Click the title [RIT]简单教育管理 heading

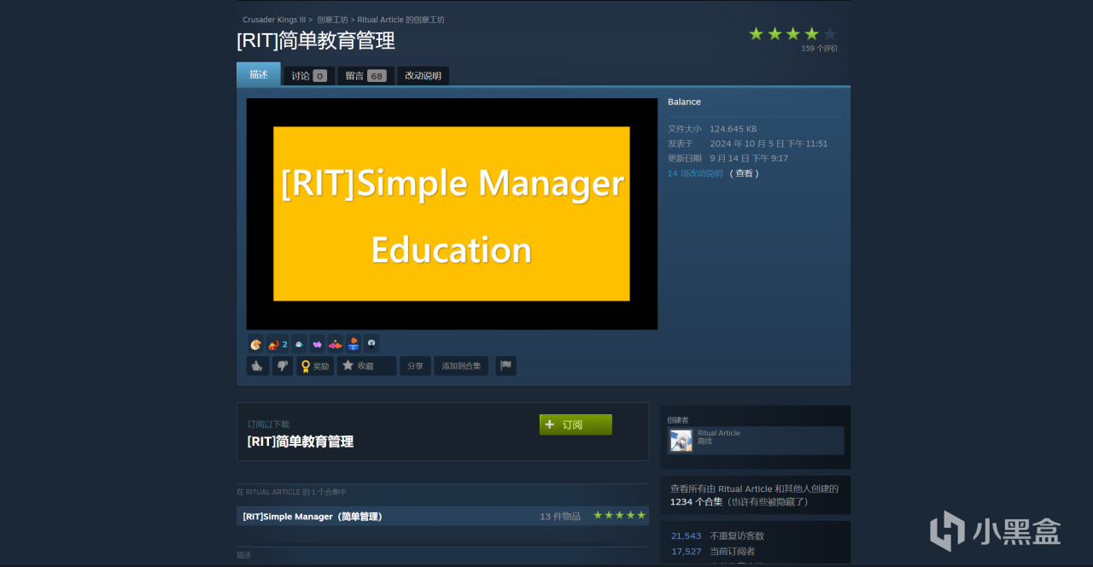(316, 41)
